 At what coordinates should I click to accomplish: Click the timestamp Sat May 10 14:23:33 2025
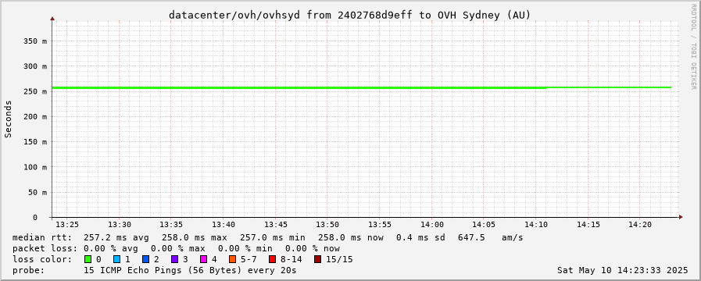(622, 270)
